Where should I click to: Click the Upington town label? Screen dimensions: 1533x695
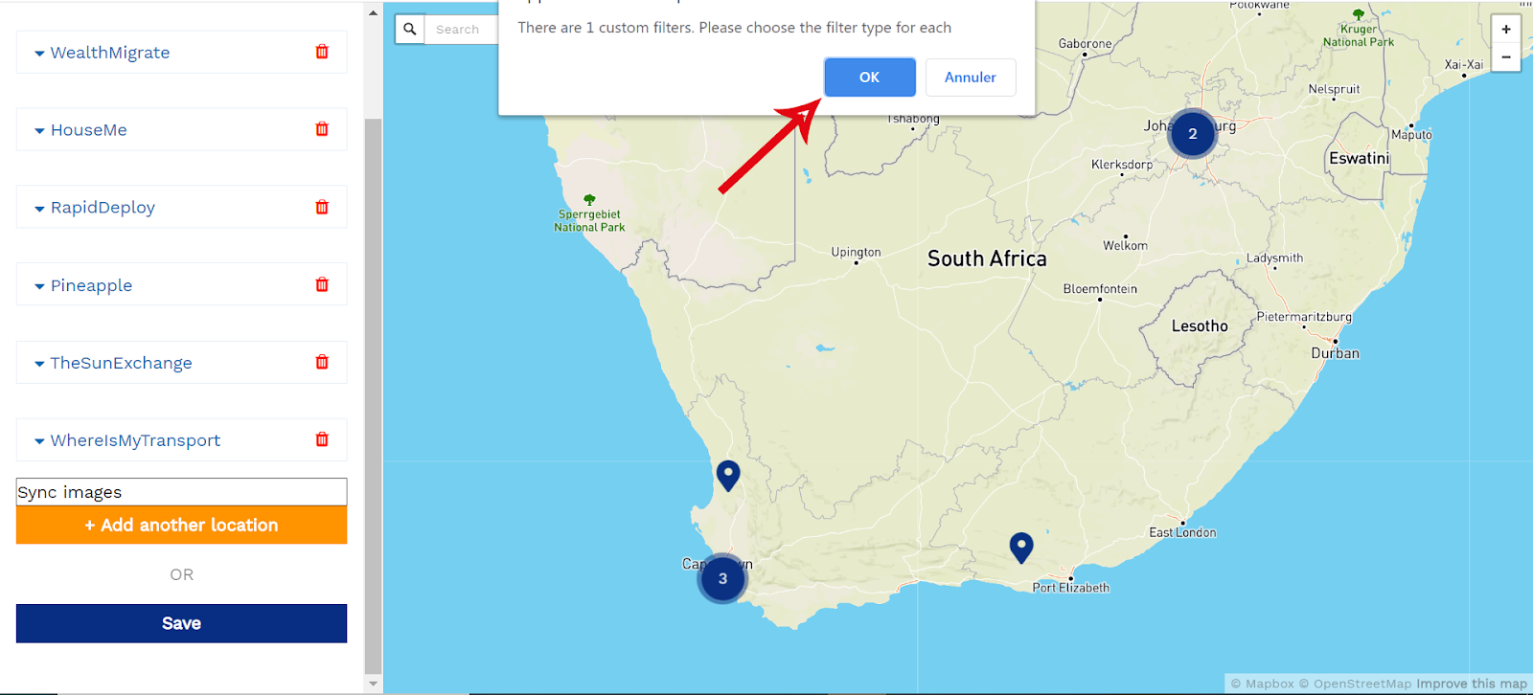click(x=856, y=253)
